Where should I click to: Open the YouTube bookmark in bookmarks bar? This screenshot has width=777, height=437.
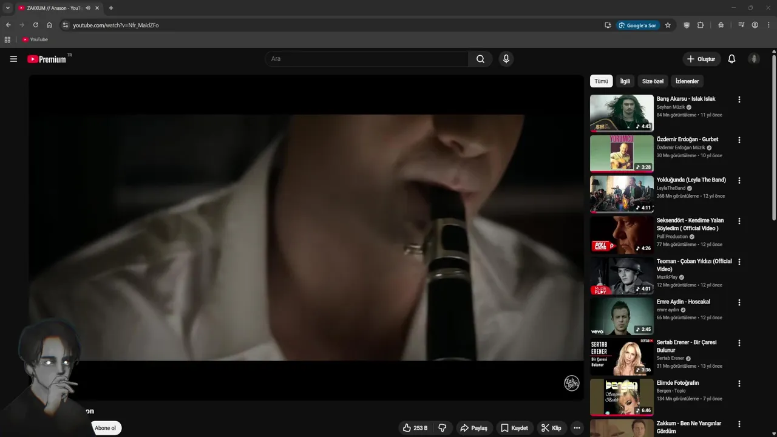tap(35, 39)
